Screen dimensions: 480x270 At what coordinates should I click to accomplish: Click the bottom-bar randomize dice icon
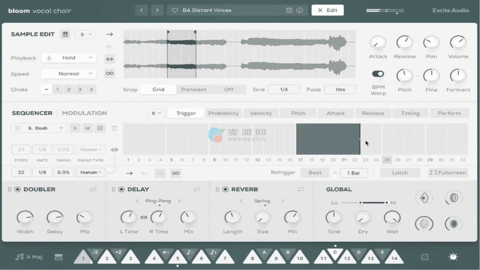click(425, 257)
